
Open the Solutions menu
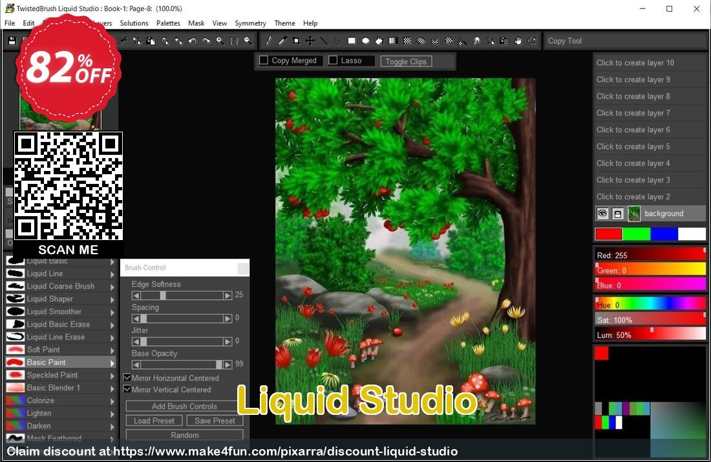point(134,23)
